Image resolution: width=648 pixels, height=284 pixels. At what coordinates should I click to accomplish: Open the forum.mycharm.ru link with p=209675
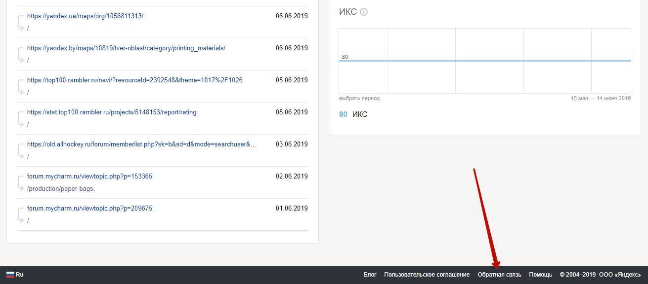(x=89, y=208)
